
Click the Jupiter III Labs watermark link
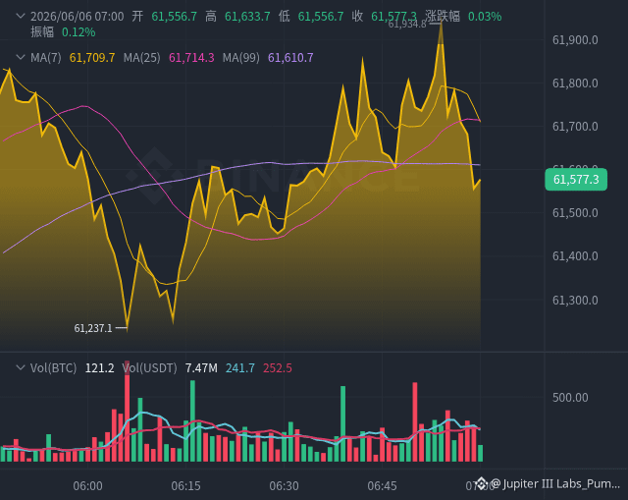click(555, 484)
